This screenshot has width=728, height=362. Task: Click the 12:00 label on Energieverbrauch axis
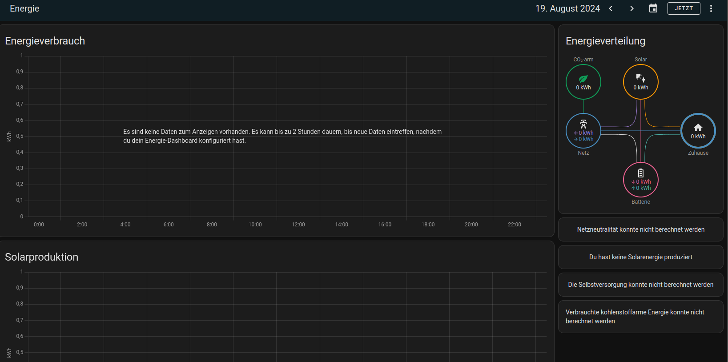298,225
